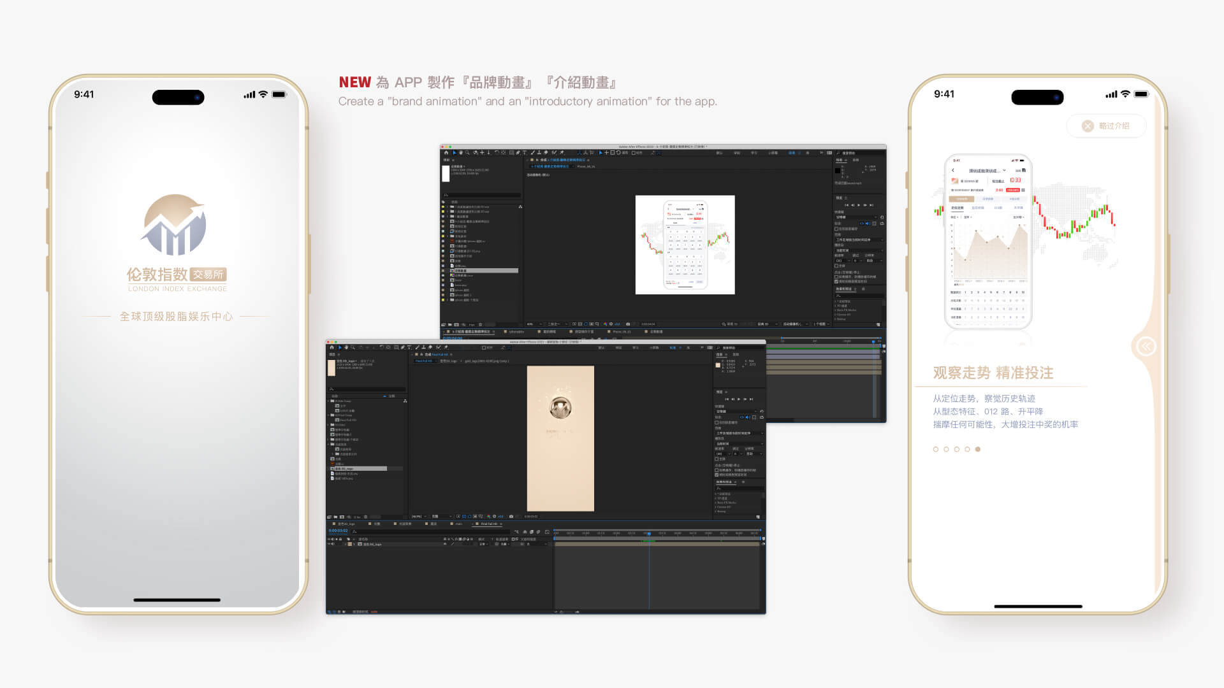Image resolution: width=1224 pixels, height=688 pixels.
Task: Expand the first folder in front Project panel
Action: click(329, 401)
